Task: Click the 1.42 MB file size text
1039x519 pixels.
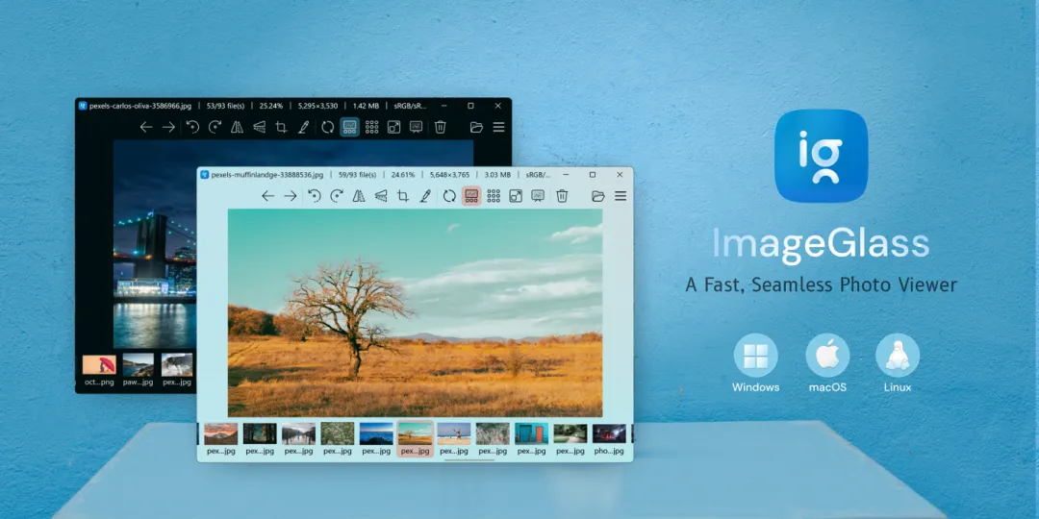Action: coord(366,106)
